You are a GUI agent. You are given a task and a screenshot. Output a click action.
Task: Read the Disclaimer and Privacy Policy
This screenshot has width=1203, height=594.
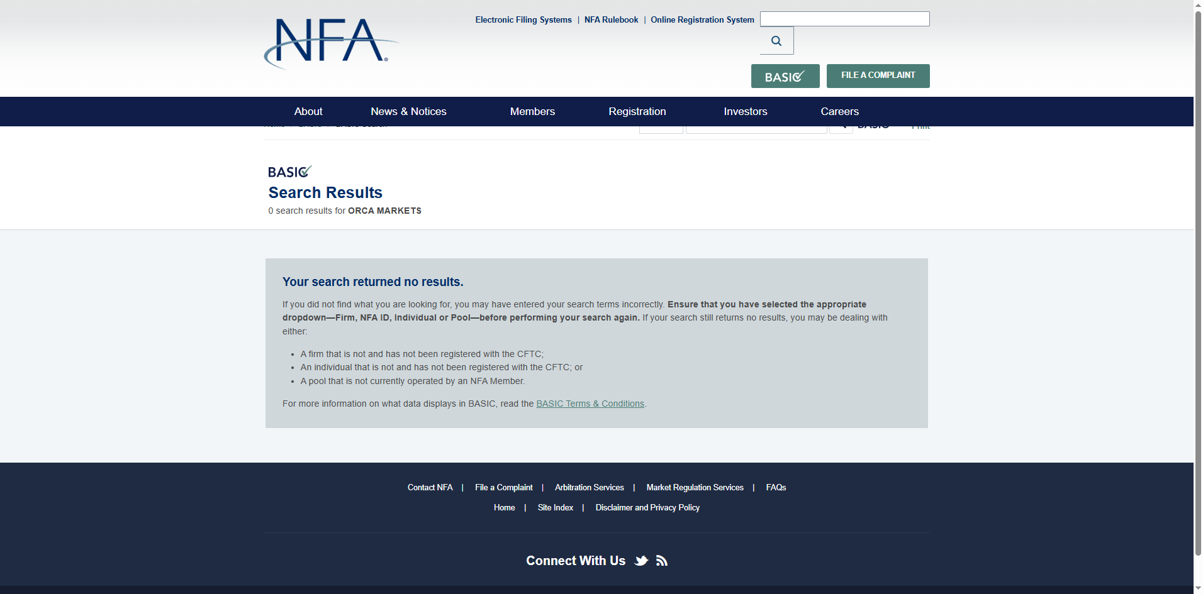(647, 507)
